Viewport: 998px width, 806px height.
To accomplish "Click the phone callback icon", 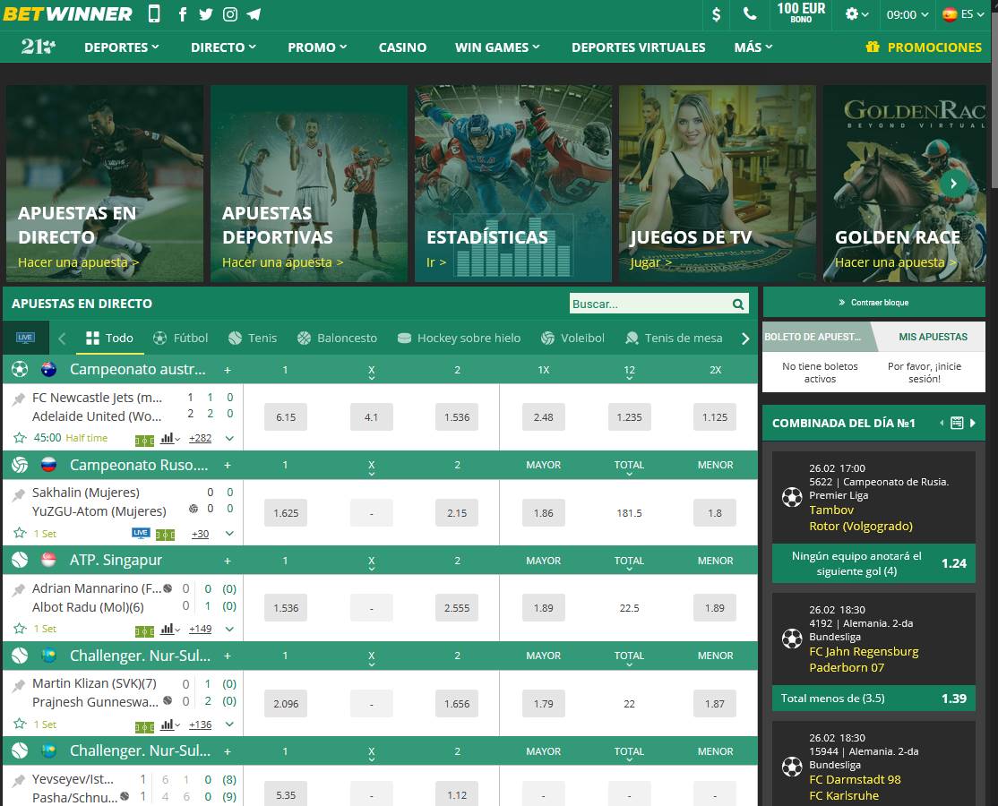I will tap(751, 14).
